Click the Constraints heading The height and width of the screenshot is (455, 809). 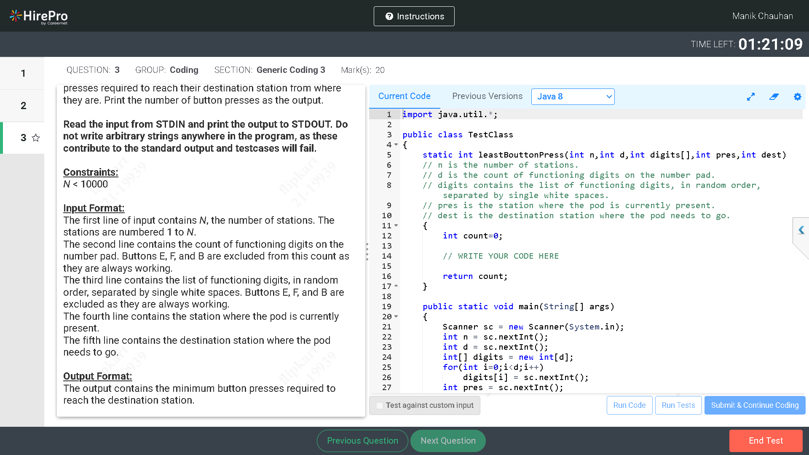click(x=91, y=172)
